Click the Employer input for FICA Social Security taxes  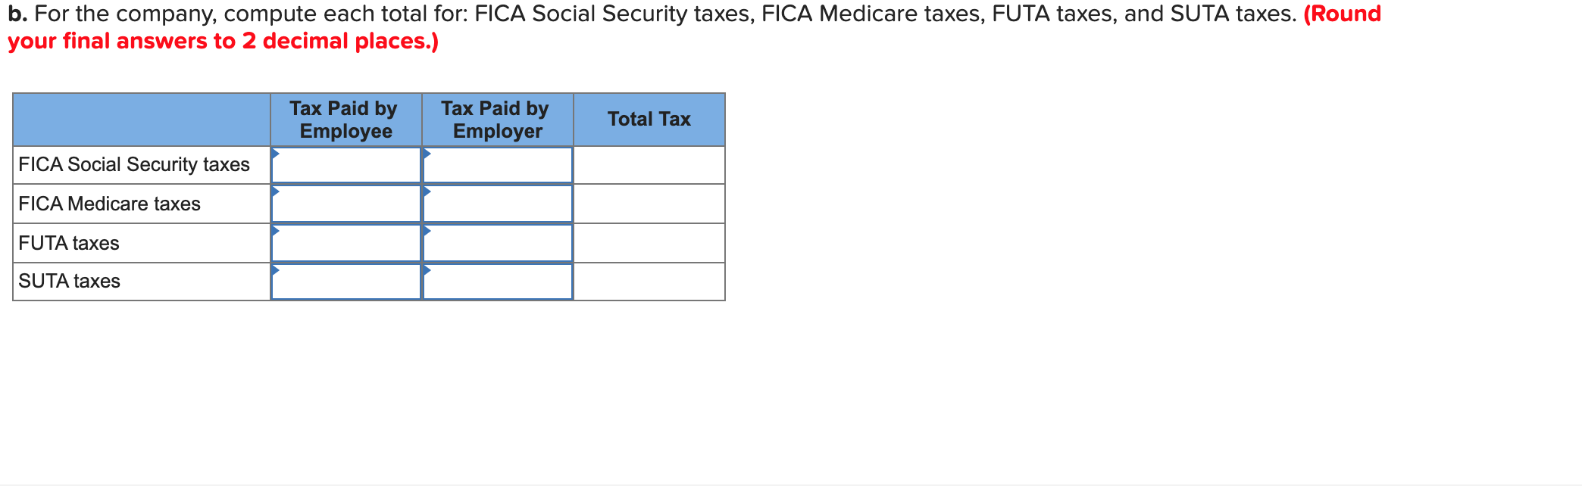pyautogui.click(x=498, y=165)
